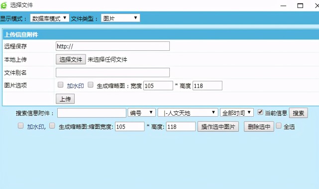Screen dimensions: 319x189
Task: Open the |-人文天地 category dropdown
Action: pyautogui.click(x=188, y=113)
